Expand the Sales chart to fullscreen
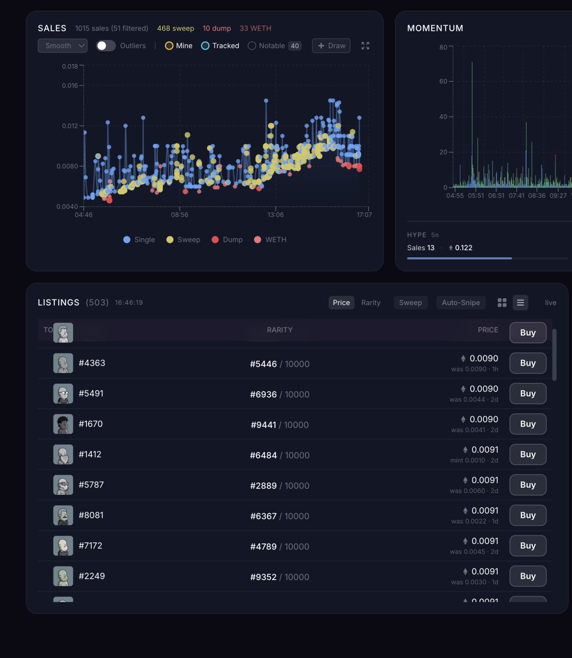Screen dimensions: 572x658 click(365, 46)
